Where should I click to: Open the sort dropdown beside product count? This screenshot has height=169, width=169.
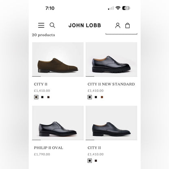coord(121,33)
